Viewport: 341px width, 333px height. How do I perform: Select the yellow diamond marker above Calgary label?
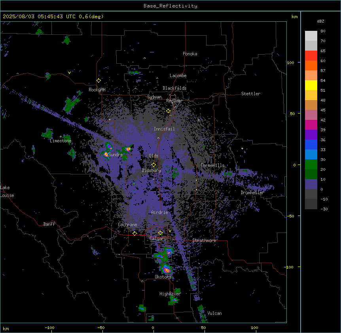point(160,233)
